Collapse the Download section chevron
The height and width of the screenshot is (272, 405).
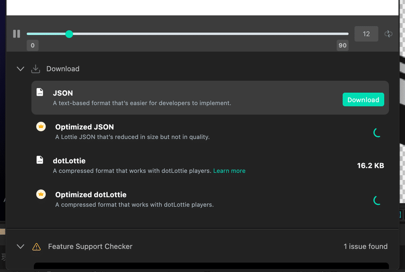pos(20,69)
